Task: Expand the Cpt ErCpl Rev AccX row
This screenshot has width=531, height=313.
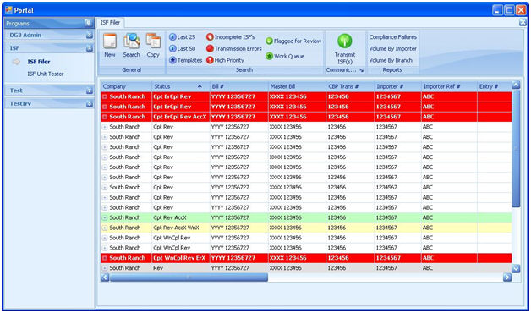Action: tap(105, 117)
